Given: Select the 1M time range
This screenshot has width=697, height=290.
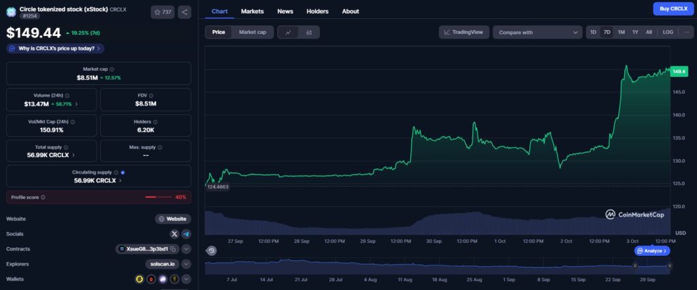Looking at the screenshot, I should point(621,32).
